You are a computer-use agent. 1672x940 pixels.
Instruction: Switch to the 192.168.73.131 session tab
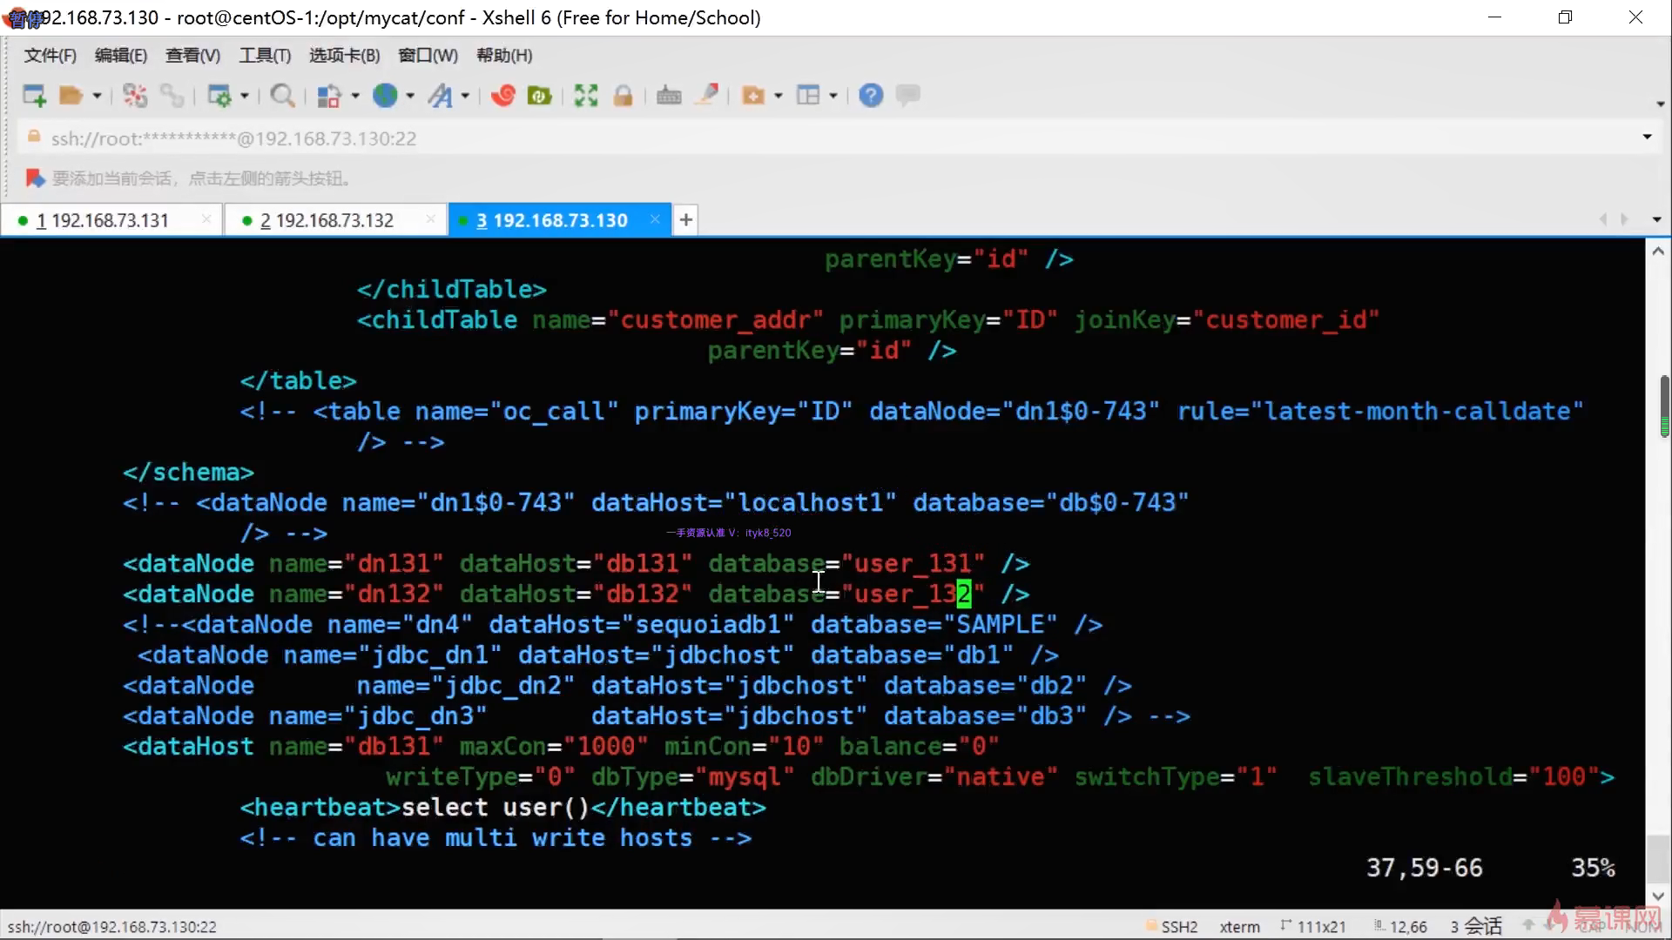click(110, 220)
